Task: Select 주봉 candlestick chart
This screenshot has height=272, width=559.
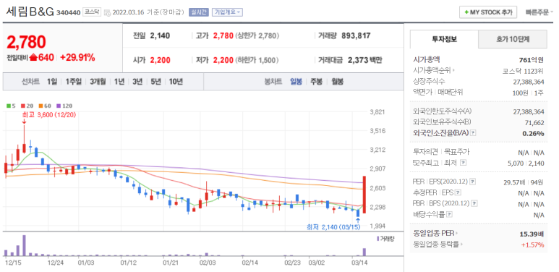Action: [316, 82]
